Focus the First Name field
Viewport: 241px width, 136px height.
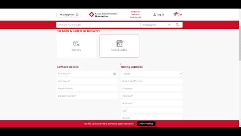pos(87,74)
